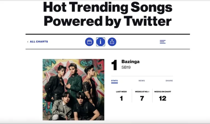Screen dimensions: 210x124
Task: Open the SB19 artist name
Action: point(126,67)
